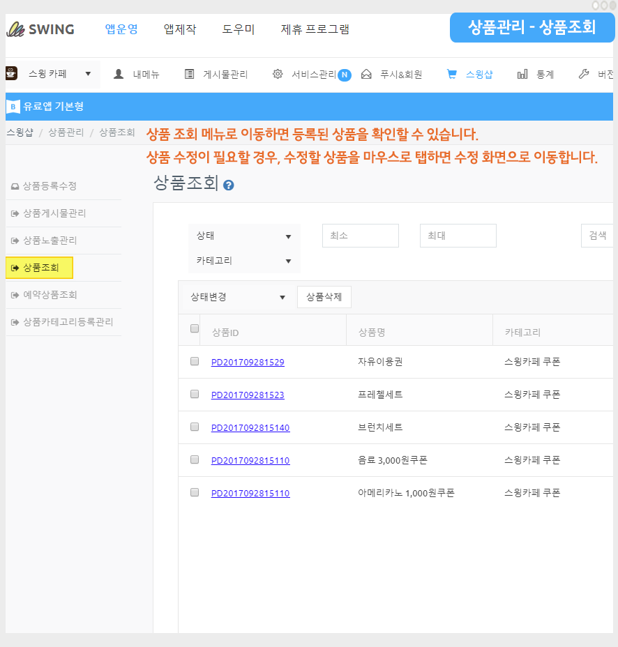Open the 앱제작 top menu

(180, 29)
